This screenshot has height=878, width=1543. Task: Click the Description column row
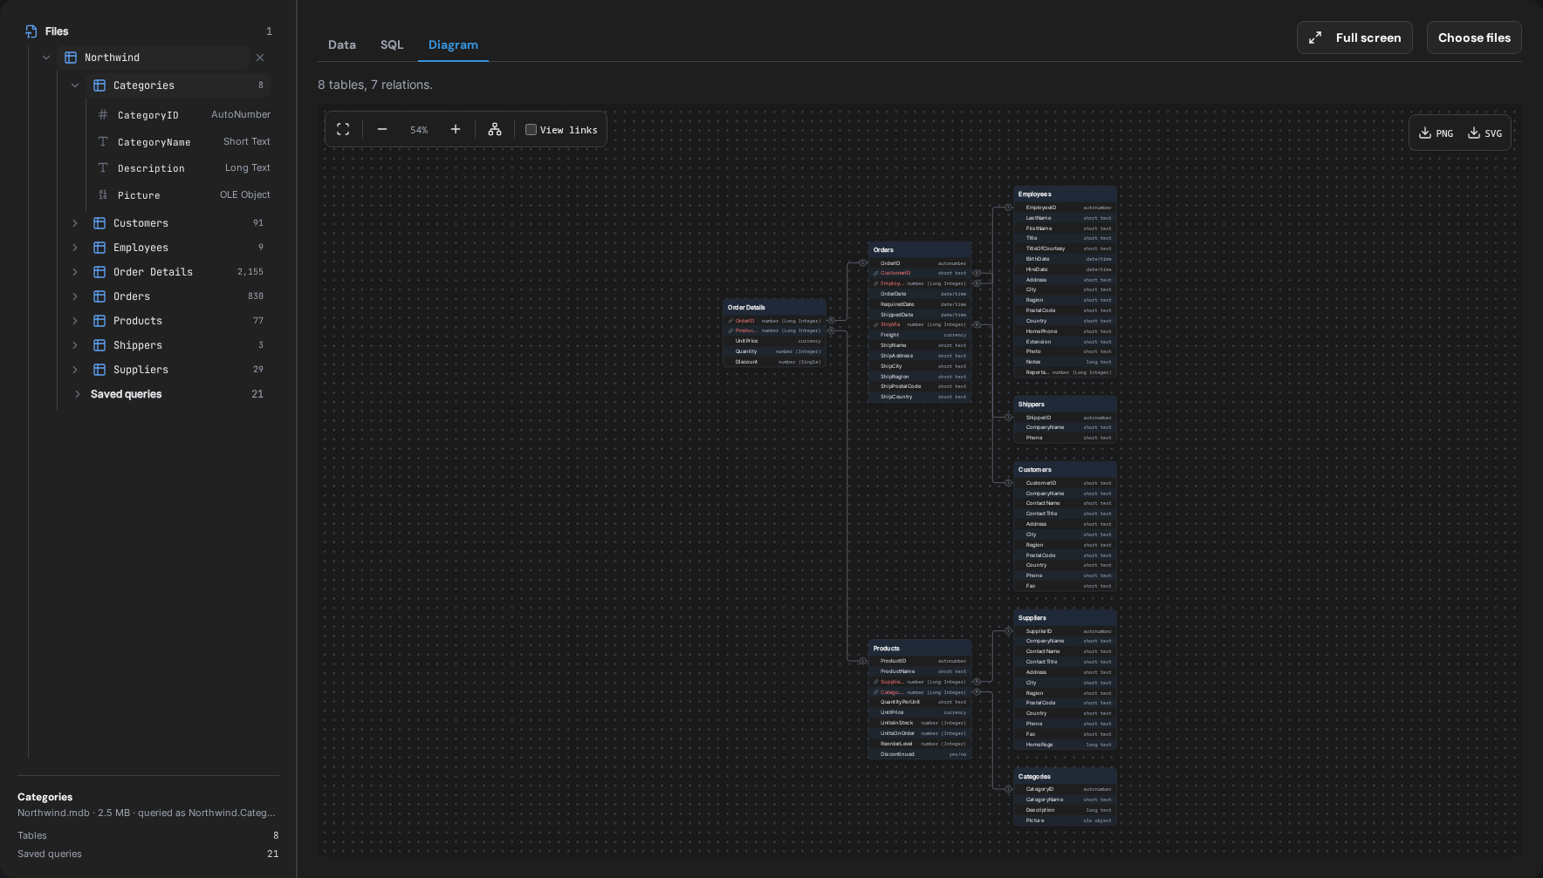183,168
